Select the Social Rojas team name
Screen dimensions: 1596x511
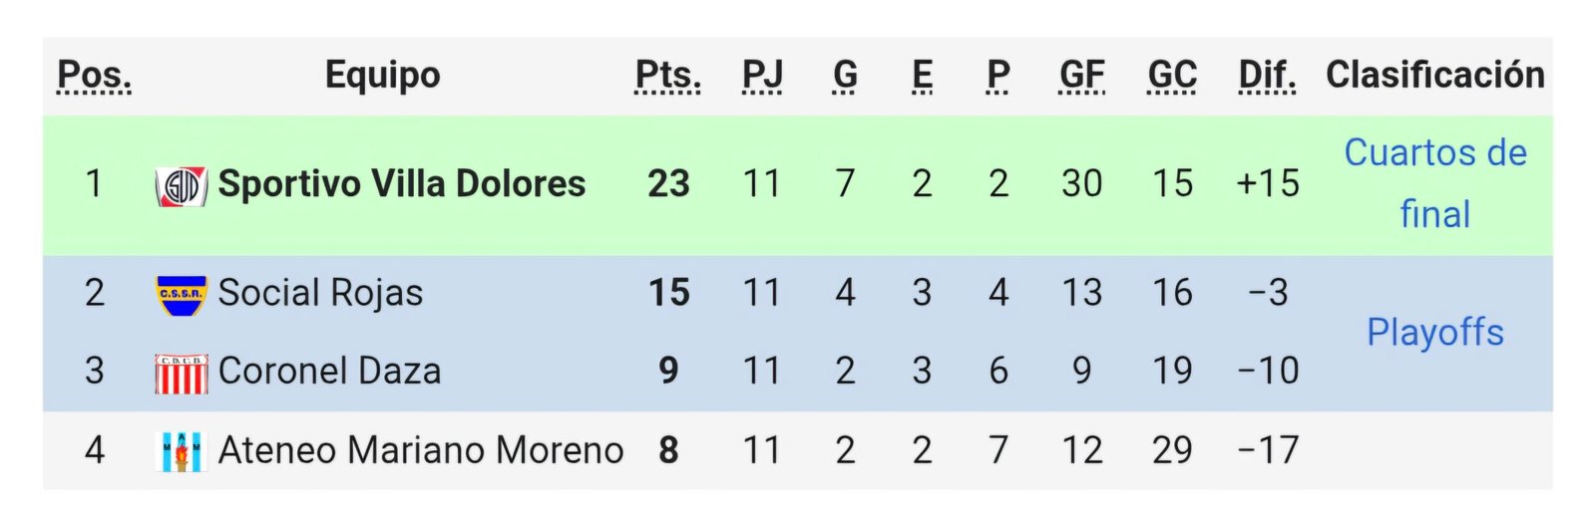pos(320,293)
